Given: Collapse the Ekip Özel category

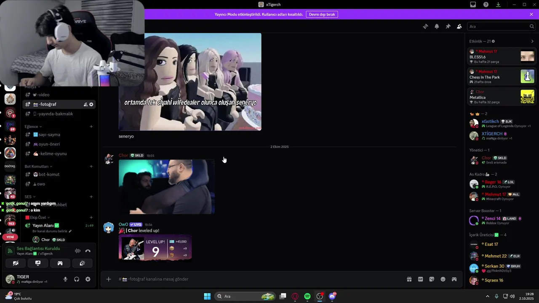Looking at the screenshot, I should click(37, 218).
